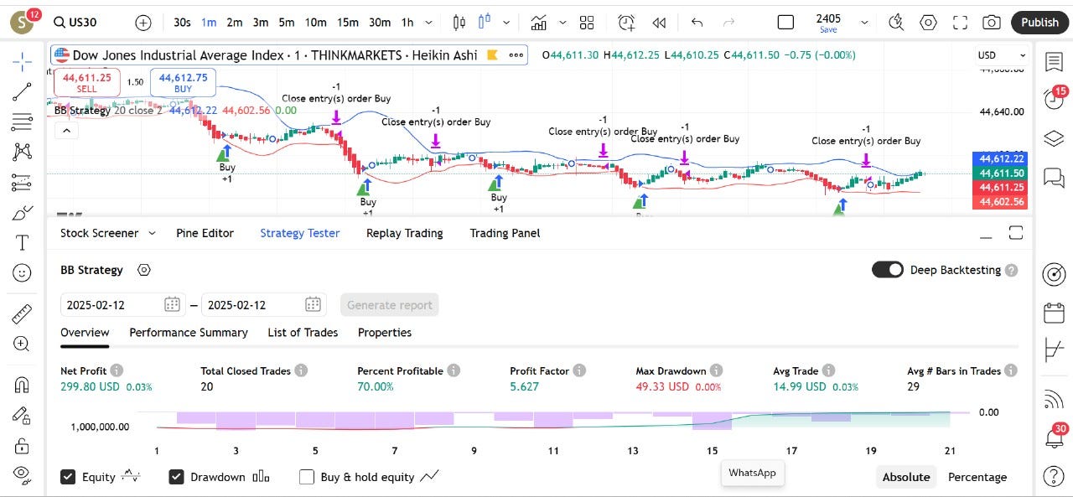Viewport: 1073px width, 497px height.
Task: Open the Performance Summary tab
Action: tap(189, 333)
